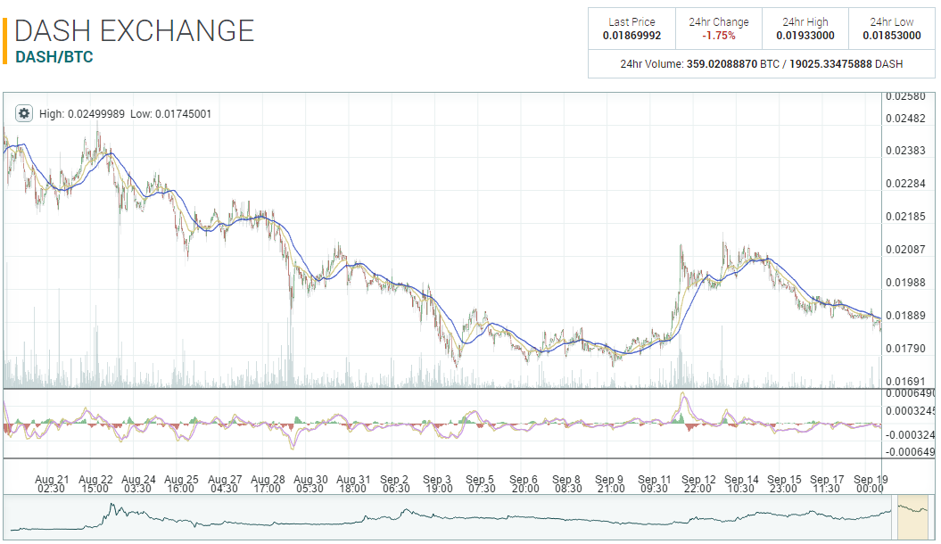Click the 24hr Low stat box
The width and height of the screenshot is (941, 544).
tap(892, 29)
